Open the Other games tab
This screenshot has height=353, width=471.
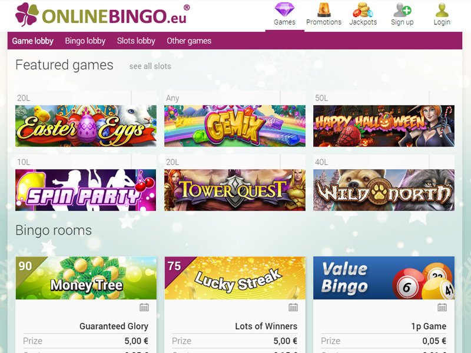[x=189, y=41]
